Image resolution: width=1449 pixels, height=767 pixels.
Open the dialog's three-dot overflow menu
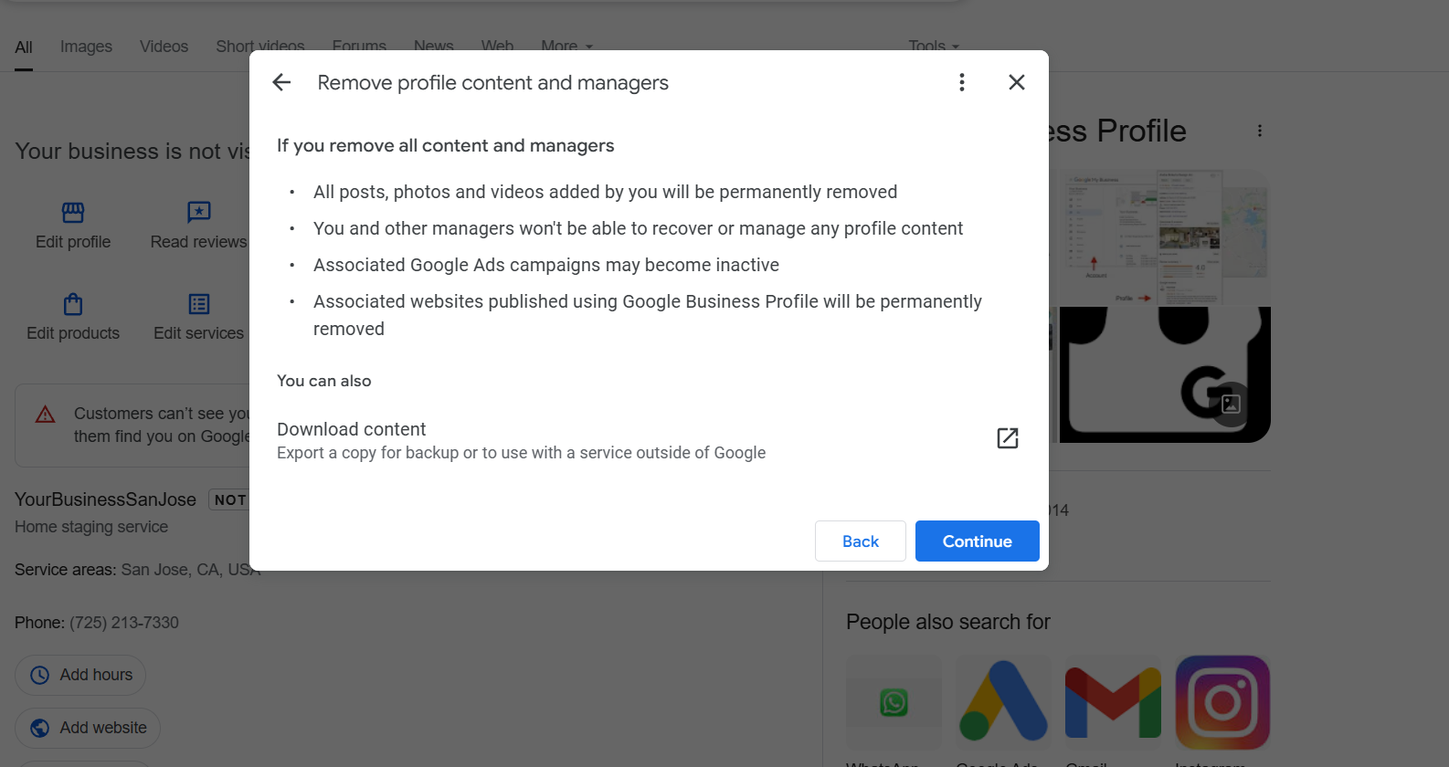click(x=961, y=81)
